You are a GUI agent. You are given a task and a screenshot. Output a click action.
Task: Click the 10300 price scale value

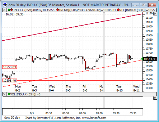point(149,88)
